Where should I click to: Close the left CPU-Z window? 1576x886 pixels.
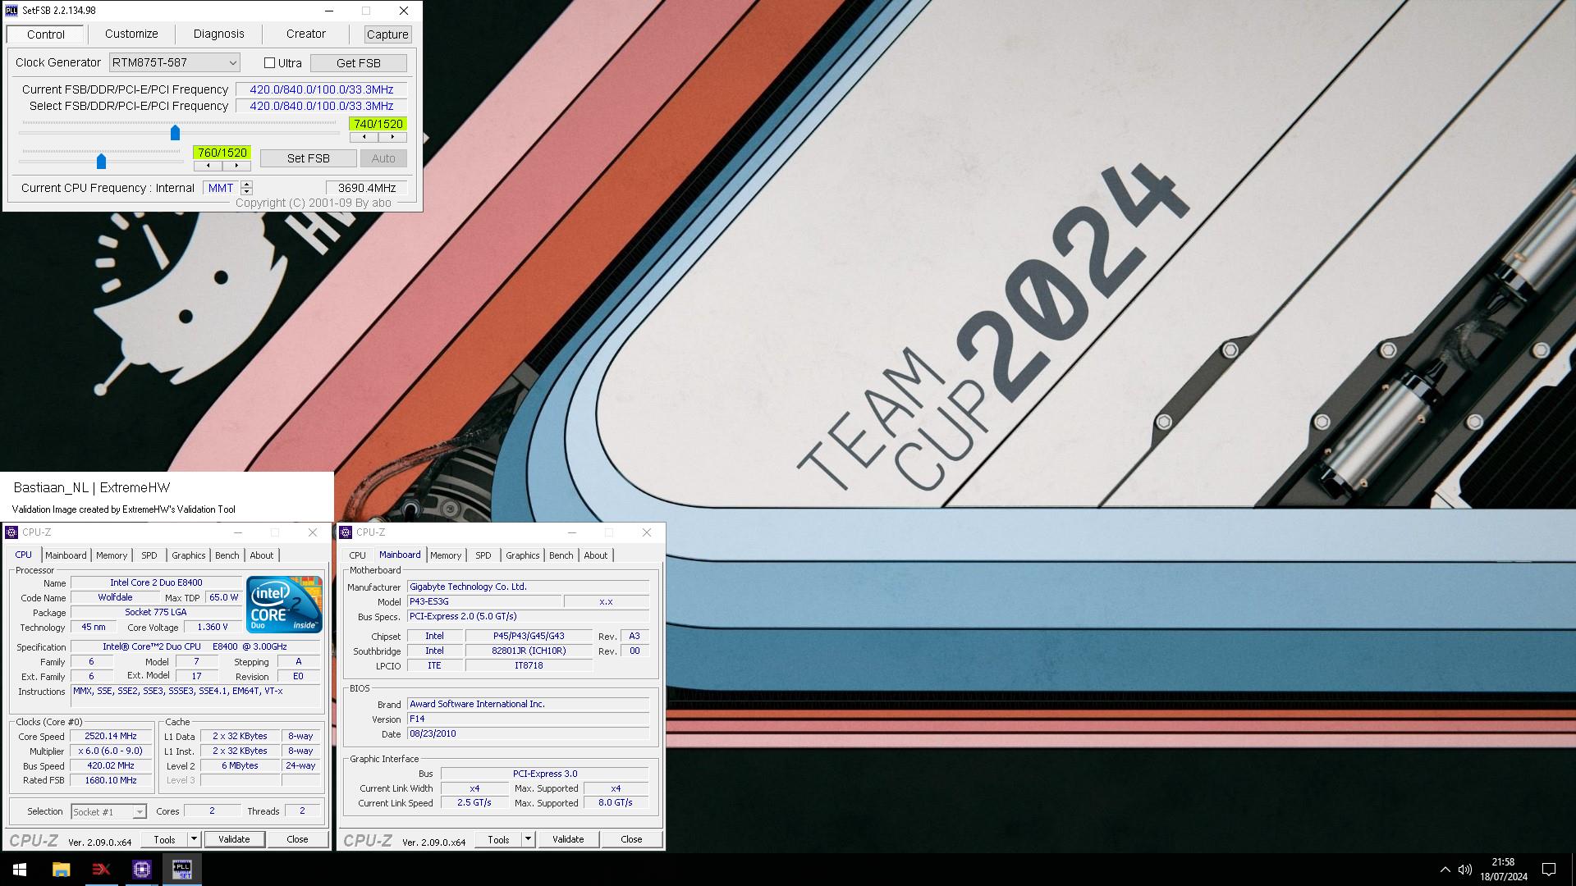tap(313, 532)
